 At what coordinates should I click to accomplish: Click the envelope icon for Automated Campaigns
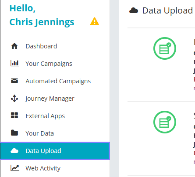(14, 81)
